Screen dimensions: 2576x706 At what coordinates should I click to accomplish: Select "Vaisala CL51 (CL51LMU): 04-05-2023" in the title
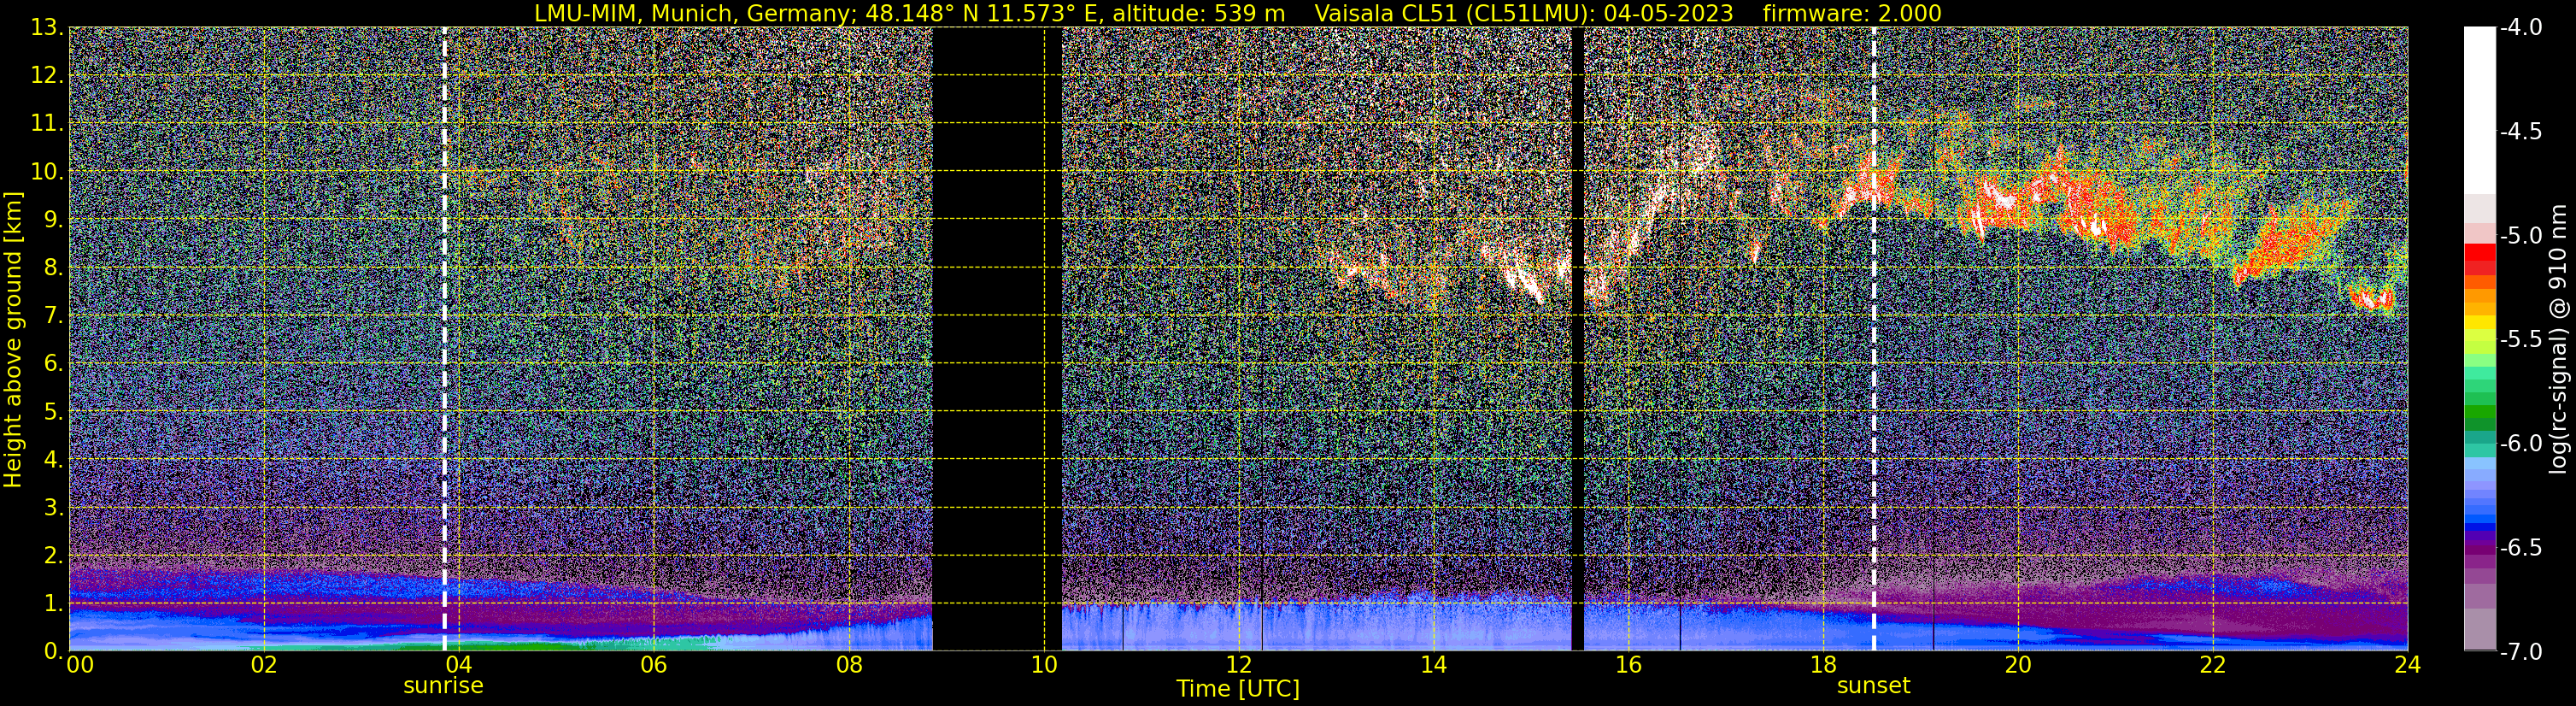pyautogui.click(x=1523, y=13)
